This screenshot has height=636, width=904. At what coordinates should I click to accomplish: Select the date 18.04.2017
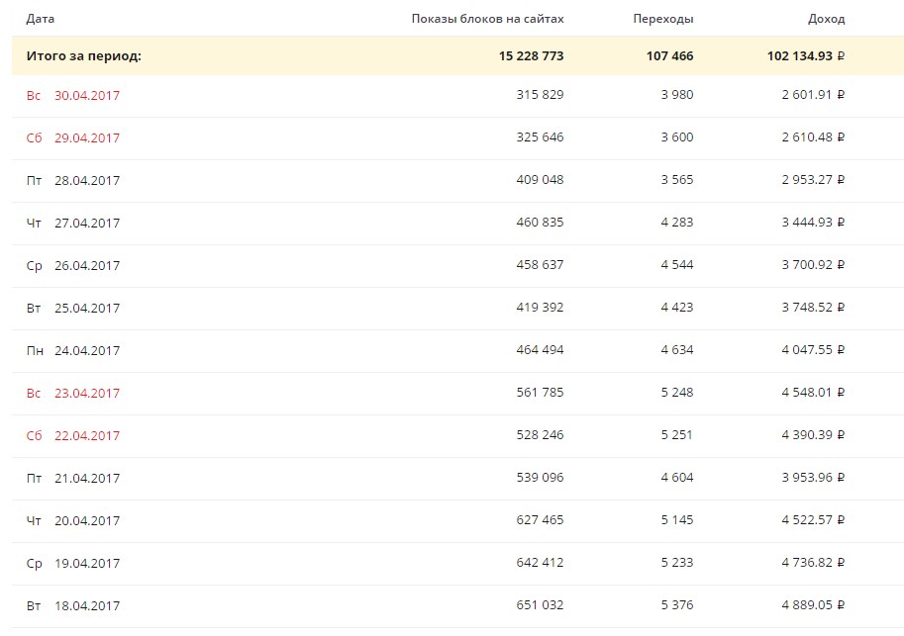tap(87, 607)
